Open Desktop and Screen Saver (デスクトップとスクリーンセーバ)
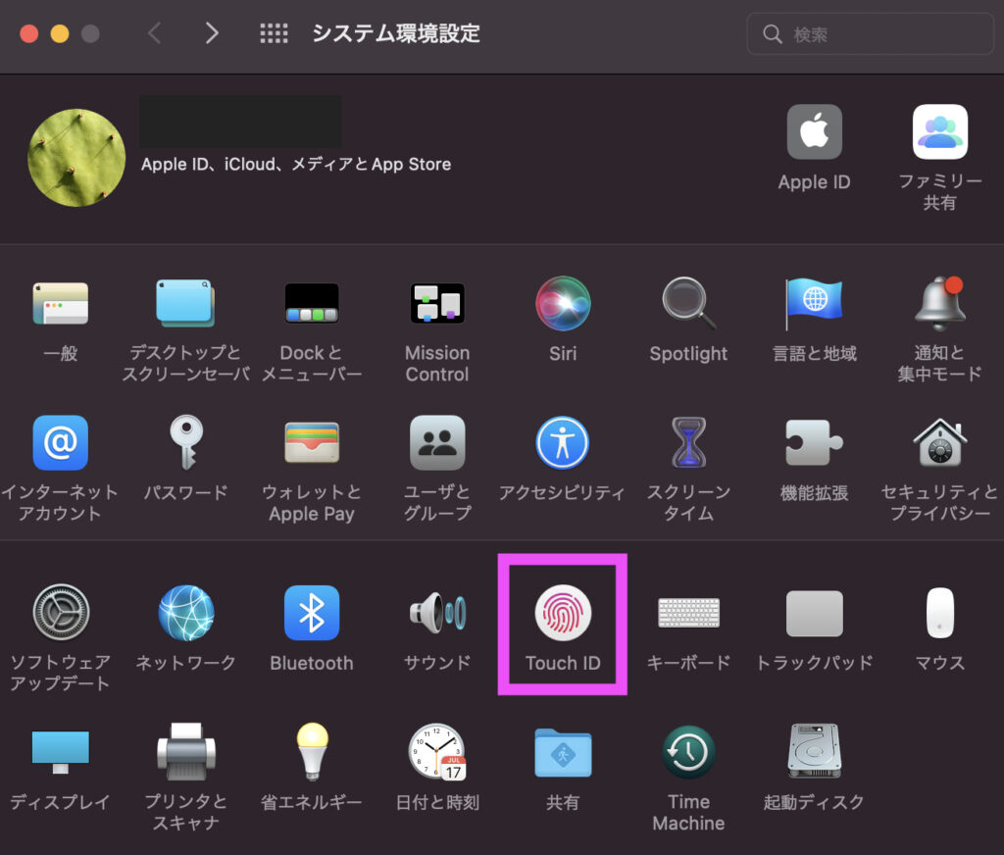This screenshot has height=855, width=1004. click(185, 304)
